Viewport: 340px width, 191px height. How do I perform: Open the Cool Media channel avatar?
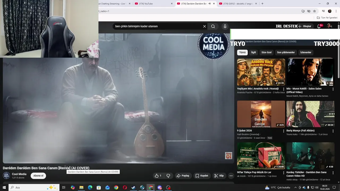6,176
